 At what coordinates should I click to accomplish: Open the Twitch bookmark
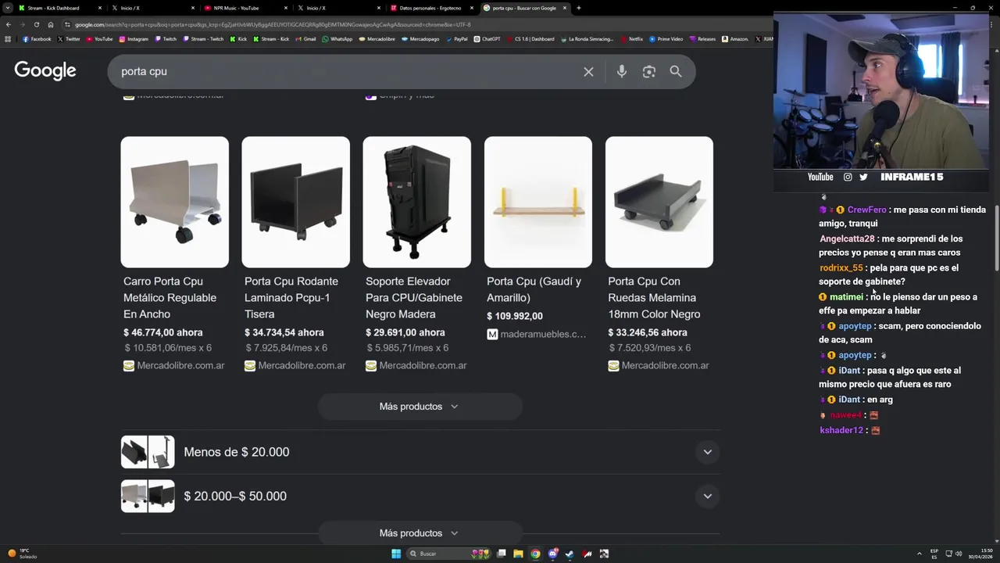click(166, 39)
